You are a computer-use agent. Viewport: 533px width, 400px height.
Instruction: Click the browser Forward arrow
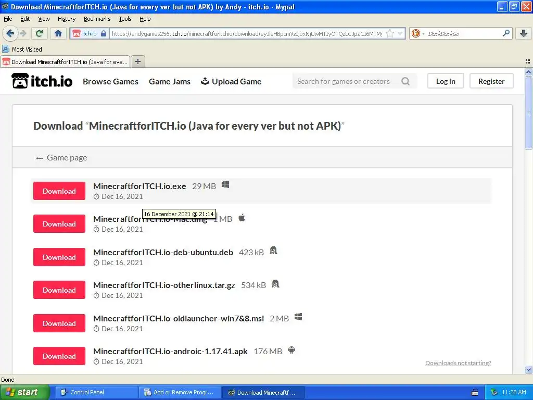[x=23, y=33]
